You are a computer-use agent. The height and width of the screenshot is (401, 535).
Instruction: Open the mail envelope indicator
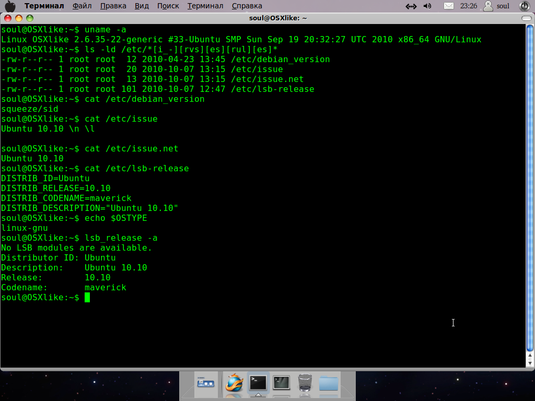click(x=448, y=6)
